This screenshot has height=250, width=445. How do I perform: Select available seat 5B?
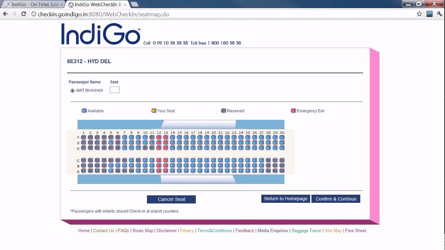111,166
